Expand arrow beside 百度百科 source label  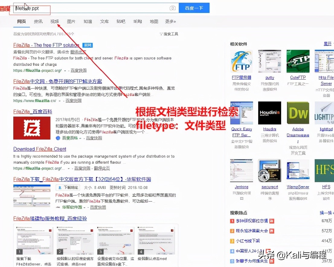80,138
